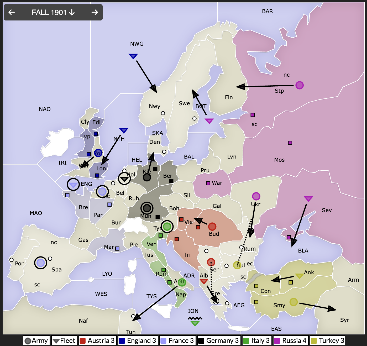Viewport: 367px width, 346px height.
Task: Click the Bur territory label
Action: point(116,223)
